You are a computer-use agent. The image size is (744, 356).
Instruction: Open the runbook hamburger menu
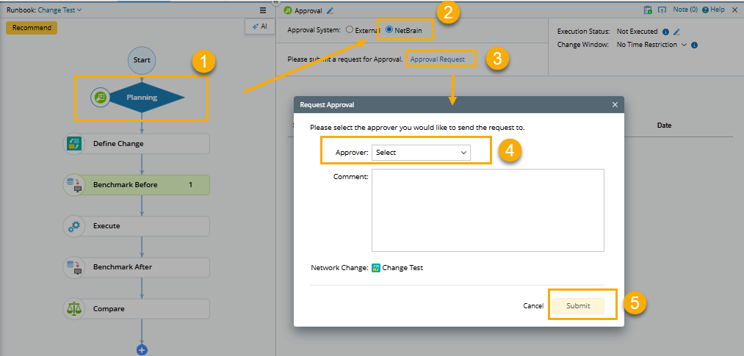tap(263, 10)
